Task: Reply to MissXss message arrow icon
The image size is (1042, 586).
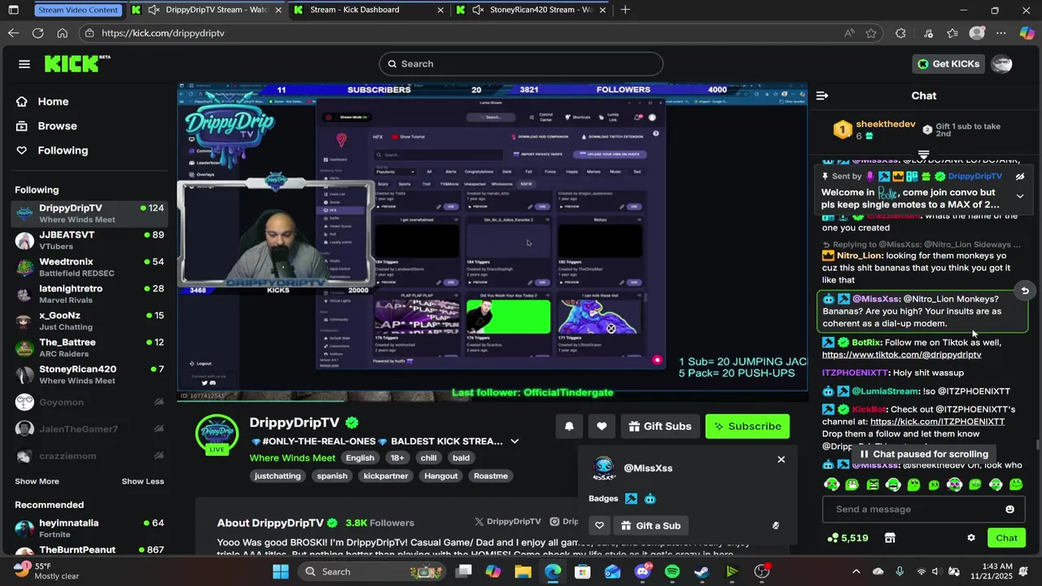Action: 1025,291
